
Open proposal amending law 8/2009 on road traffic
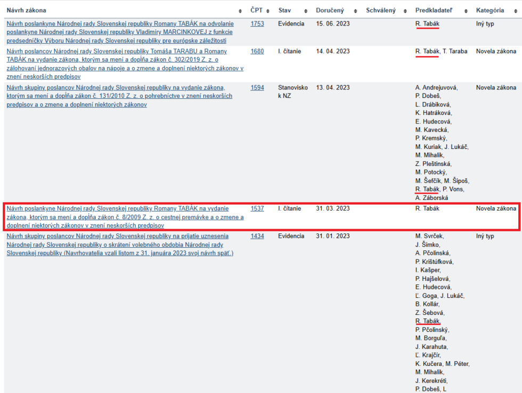click(123, 217)
